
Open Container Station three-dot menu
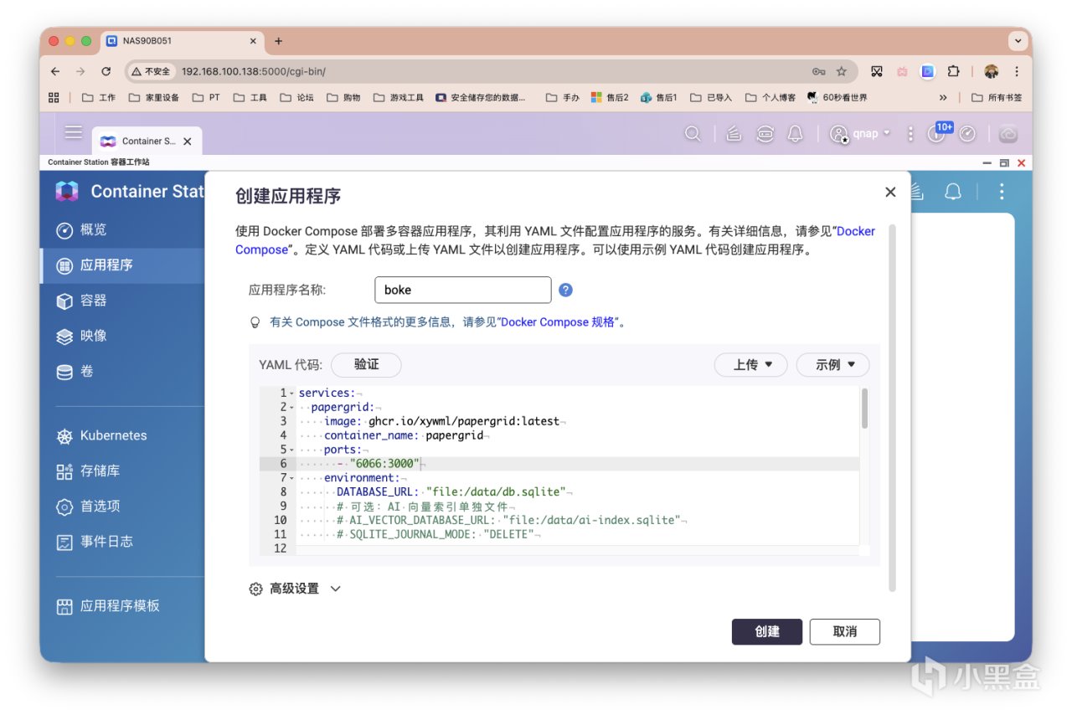(x=1002, y=192)
